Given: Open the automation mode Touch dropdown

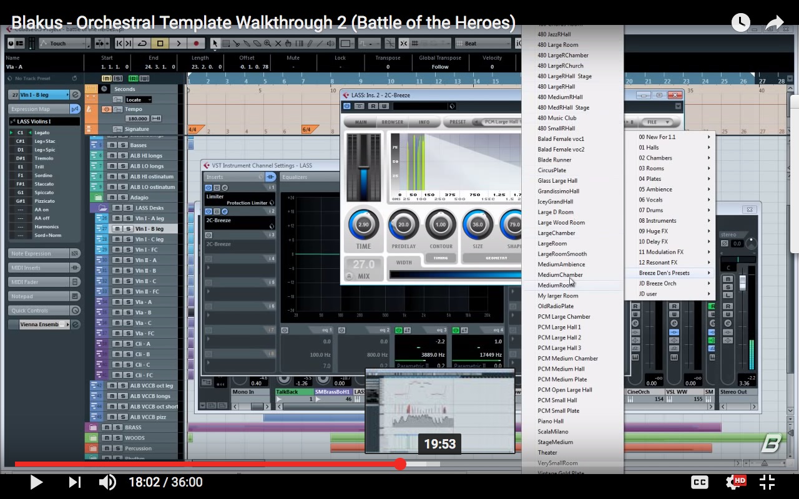Looking at the screenshot, I should pyautogui.click(x=65, y=43).
